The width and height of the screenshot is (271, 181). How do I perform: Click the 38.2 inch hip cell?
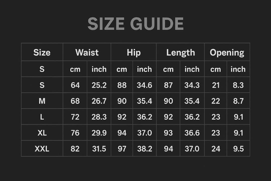click(x=145, y=149)
